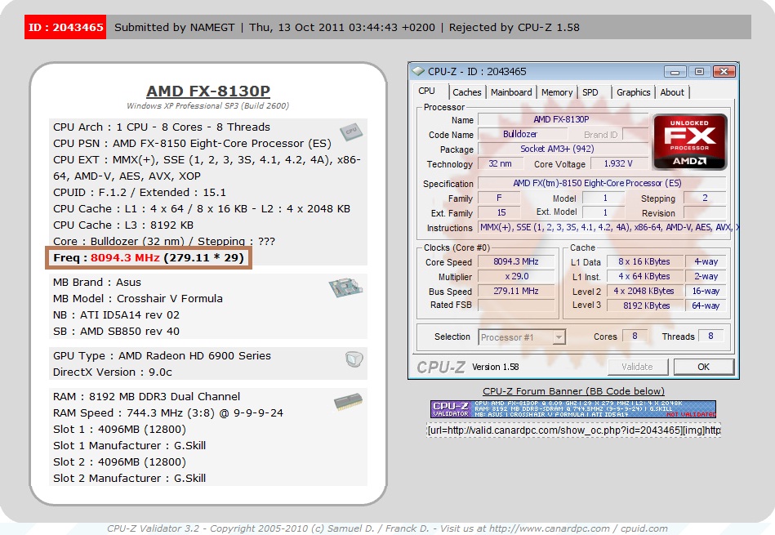Click the motherboard icon beside MB Brand

tap(345, 288)
